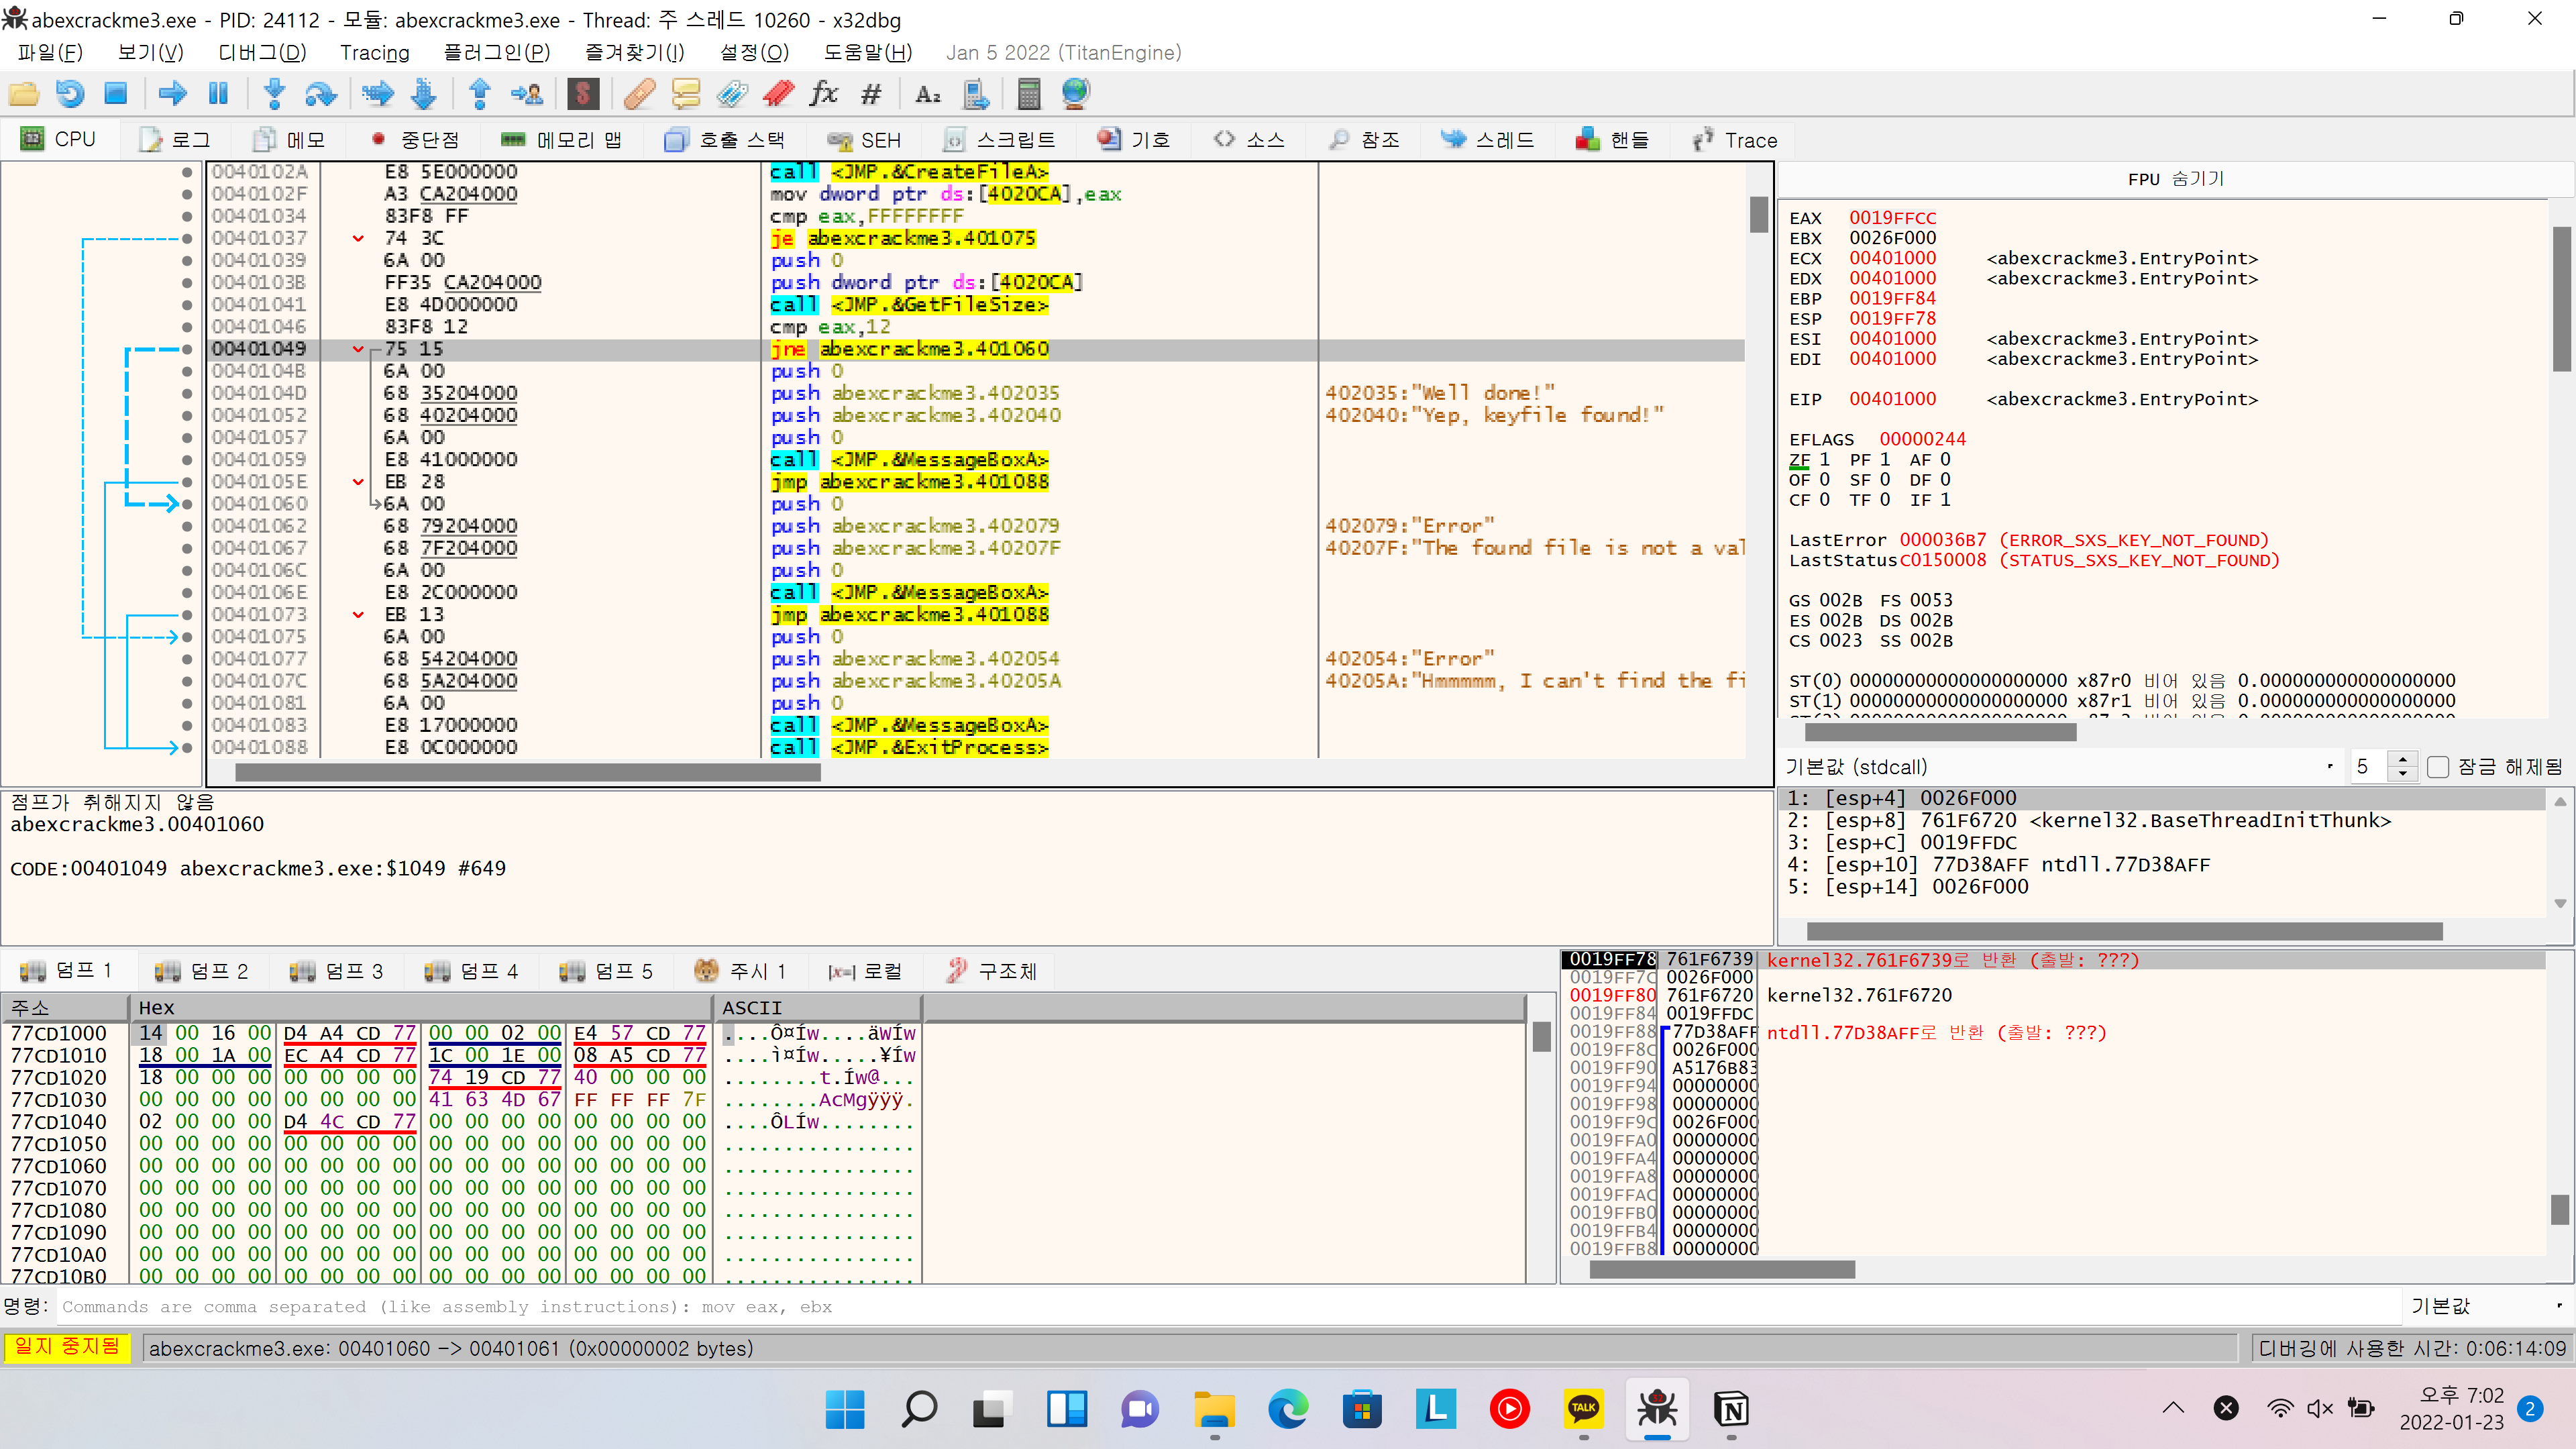Click the Step Over icon
The image size is (2576, 1449).
pos(320,94)
